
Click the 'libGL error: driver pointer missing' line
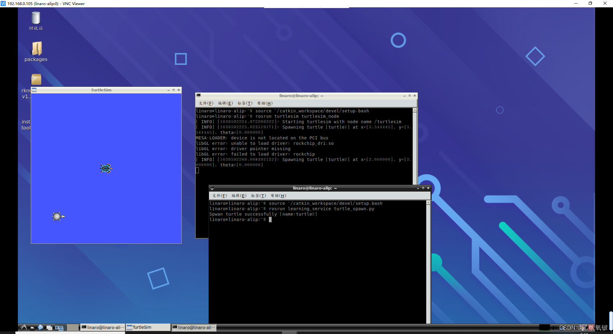pos(243,149)
